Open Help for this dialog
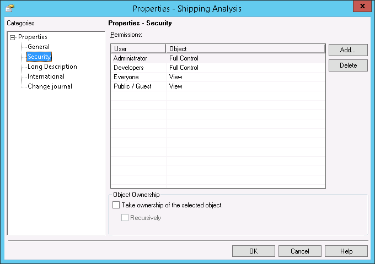The width and height of the screenshot is (375, 264). coord(346,251)
